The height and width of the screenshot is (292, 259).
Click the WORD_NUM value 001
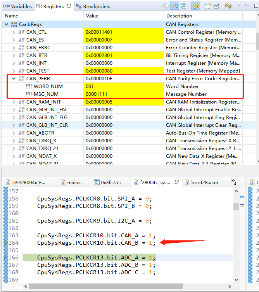(90, 86)
